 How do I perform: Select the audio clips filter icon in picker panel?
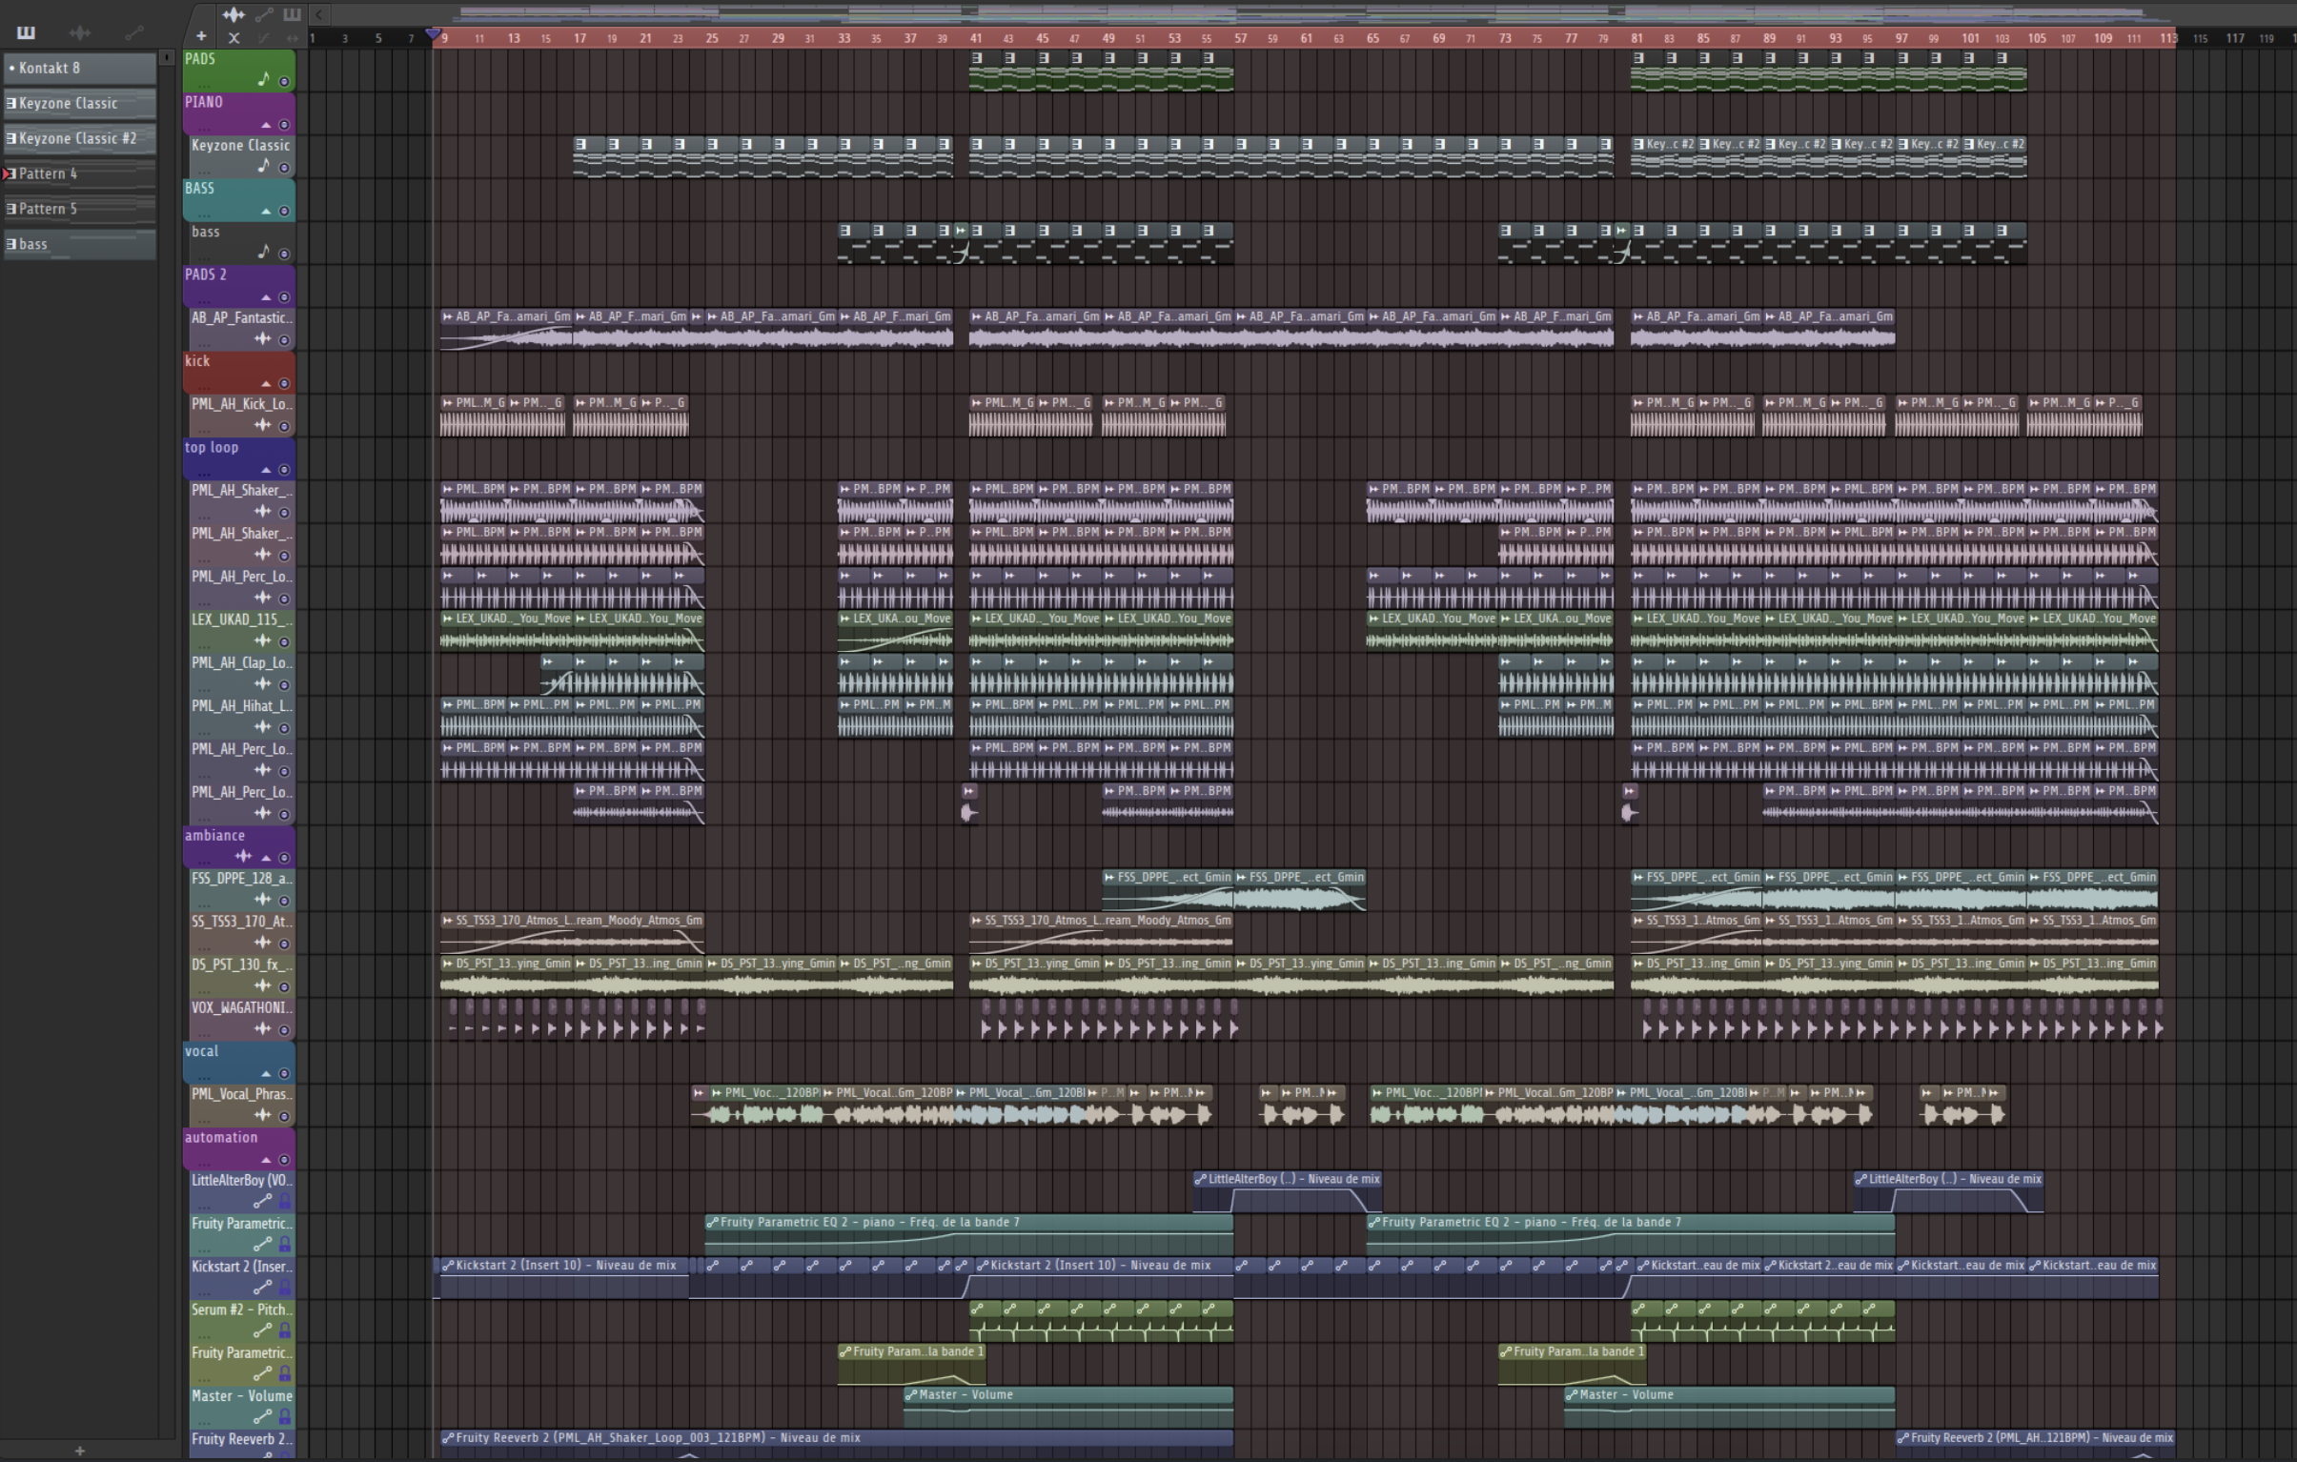click(x=80, y=32)
